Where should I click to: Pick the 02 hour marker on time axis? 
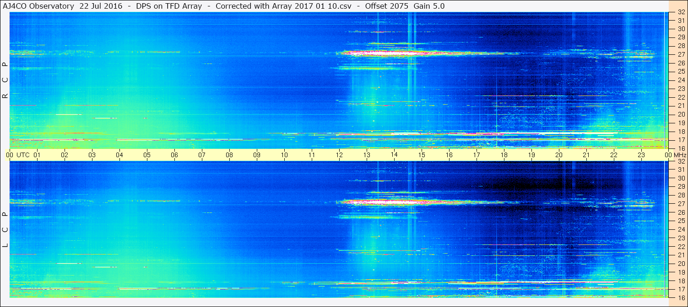65,155
